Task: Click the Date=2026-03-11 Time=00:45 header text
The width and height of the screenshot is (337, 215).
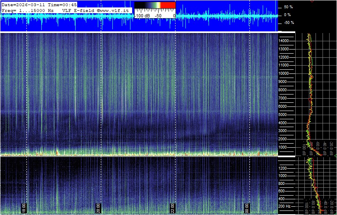Action: 39,5
